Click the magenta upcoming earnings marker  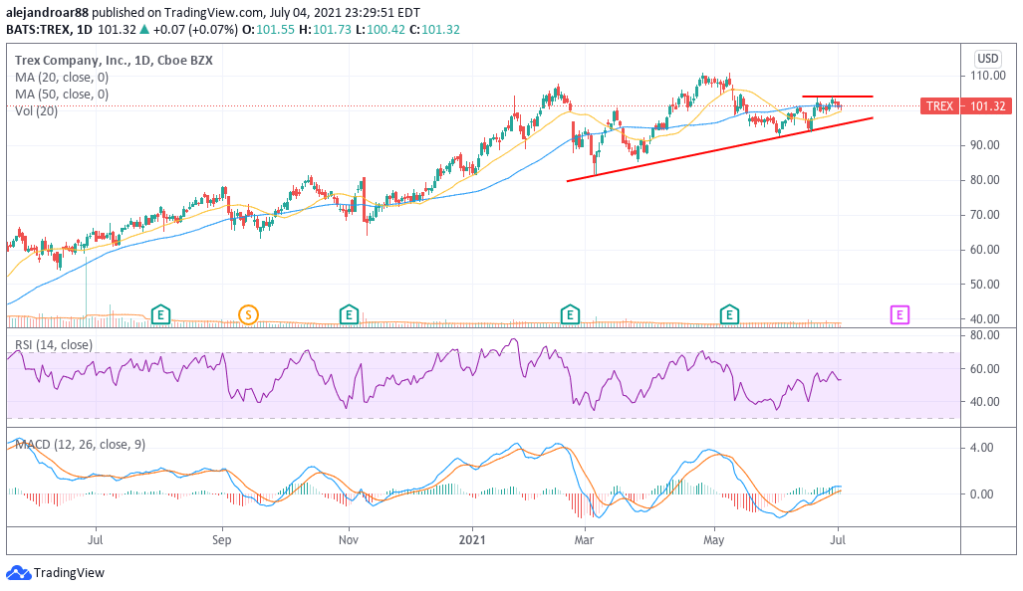(x=899, y=315)
